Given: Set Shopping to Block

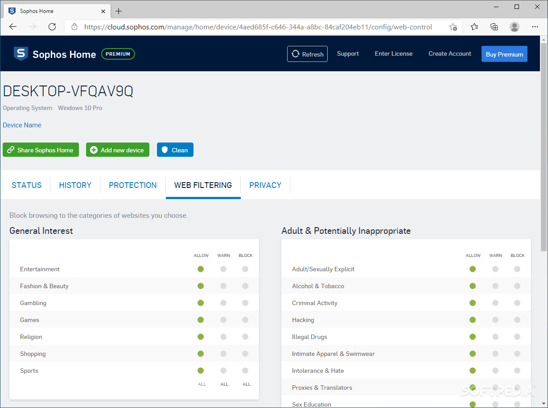Looking at the screenshot, I should (x=245, y=354).
